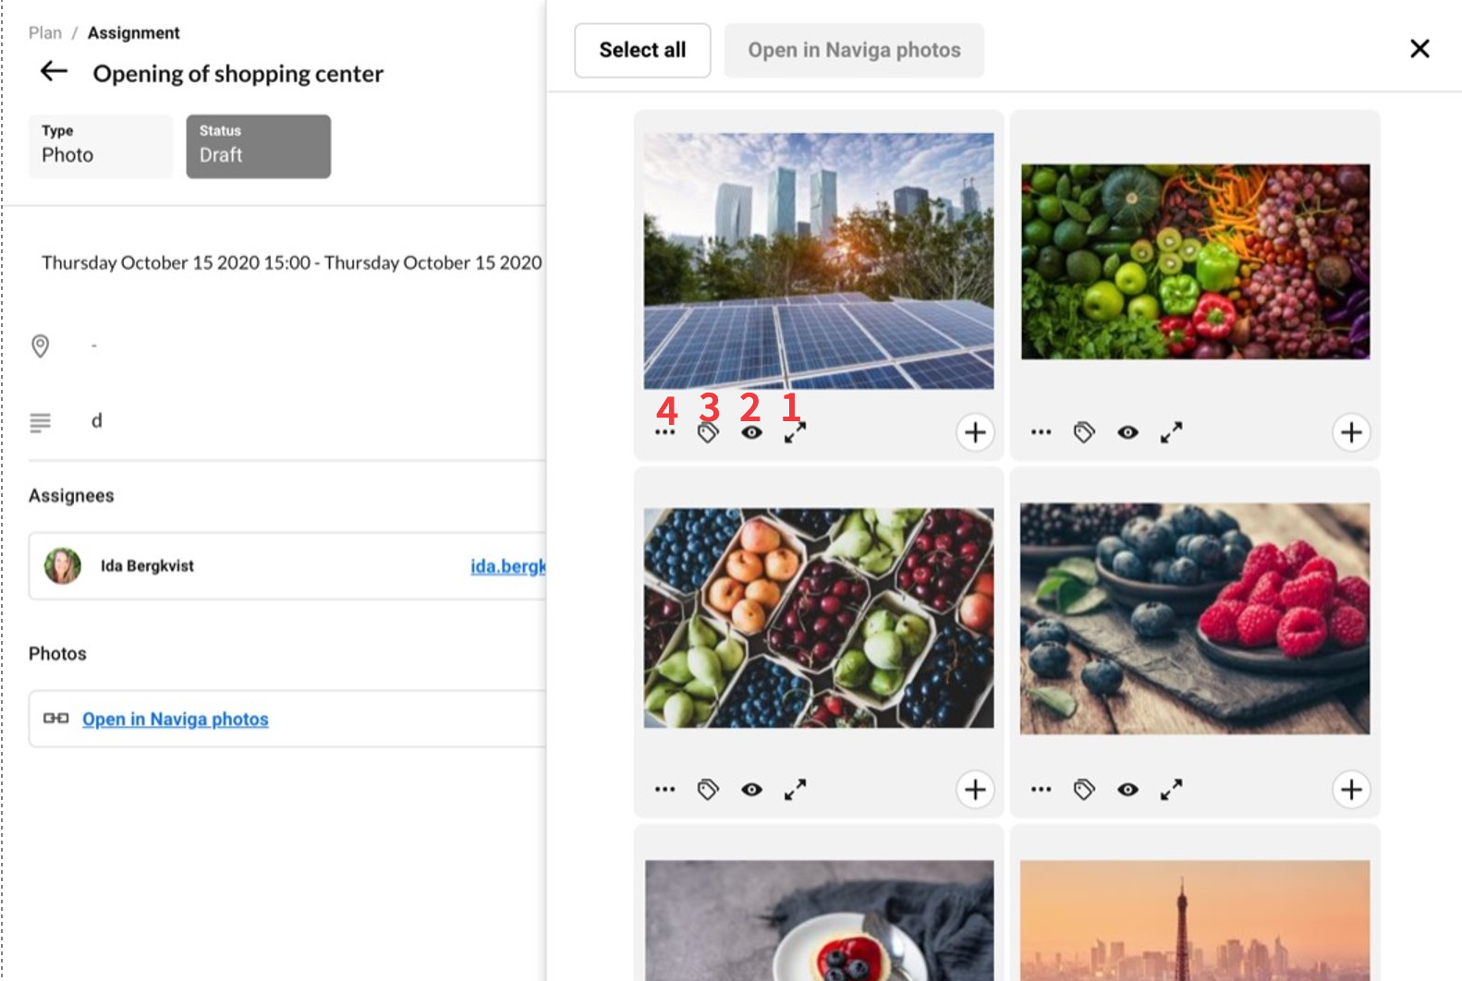This screenshot has height=981, width=1462.
Task: Toggle eye preview on vegetables photo
Action: coord(1127,432)
